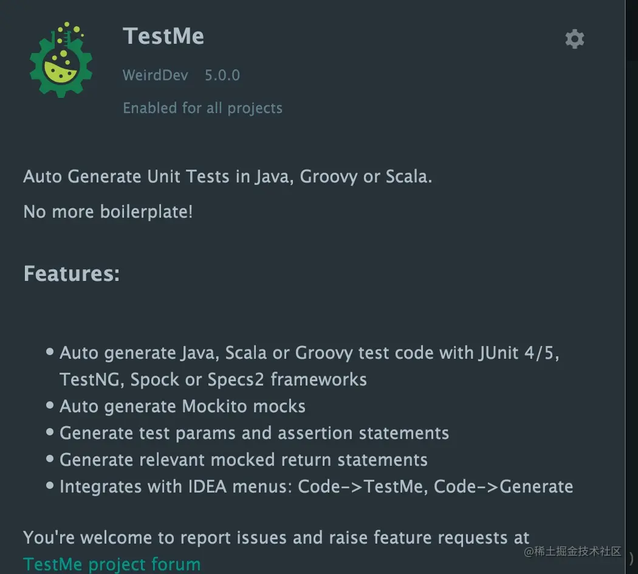Image resolution: width=638 pixels, height=574 pixels.
Task: Click the TestMe flask-and-gear plugin logo
Action: click(61, 60)
